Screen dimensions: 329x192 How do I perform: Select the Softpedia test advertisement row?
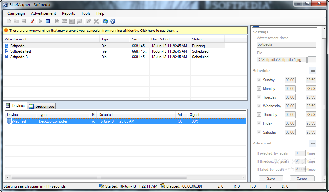pos(114,51)
